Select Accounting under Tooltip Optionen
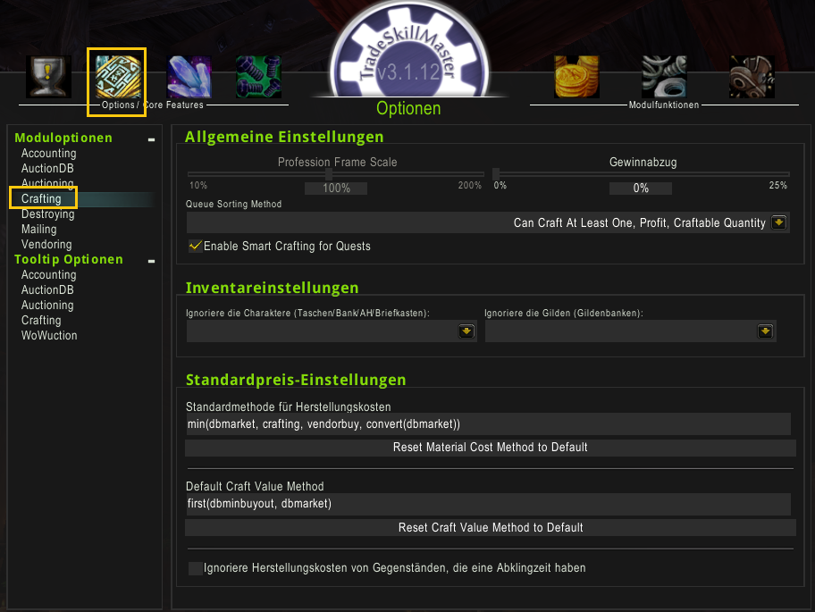 49,275
